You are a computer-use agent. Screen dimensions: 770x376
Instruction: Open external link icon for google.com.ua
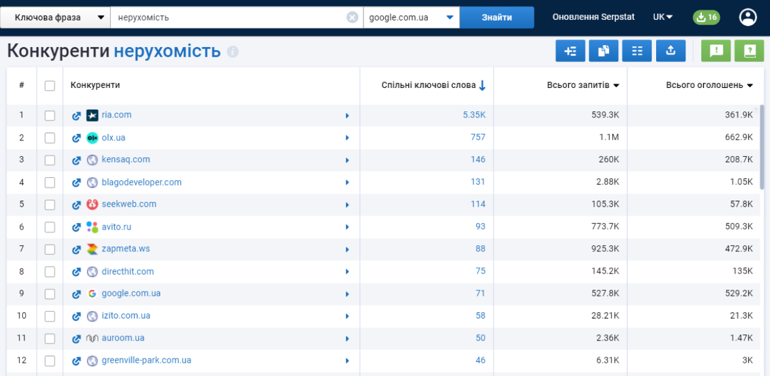[x=77, y=294]
